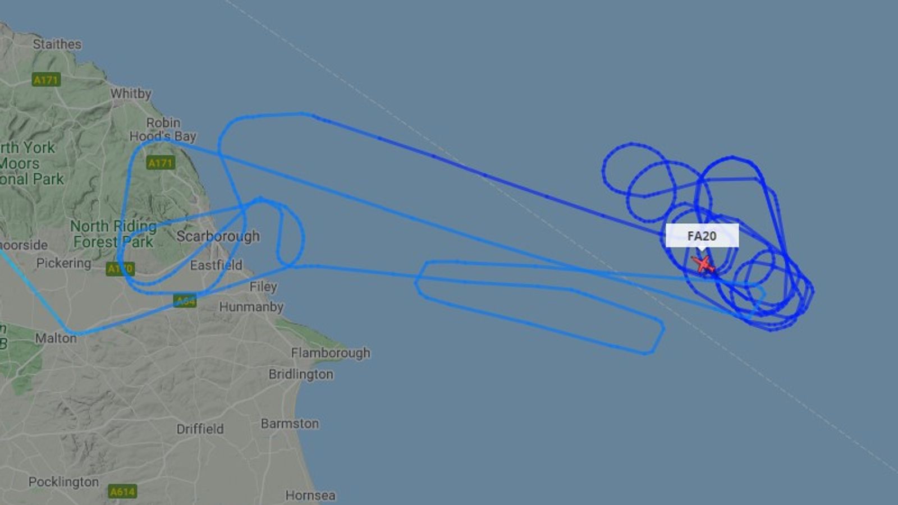Viewport: 898px width, 505px height.
Task: Click the A171 shield near Robin Hood's Bay
Action: click(x=161, y=163)
